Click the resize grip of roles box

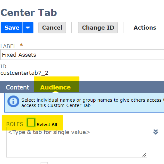(x=144, y=155)
